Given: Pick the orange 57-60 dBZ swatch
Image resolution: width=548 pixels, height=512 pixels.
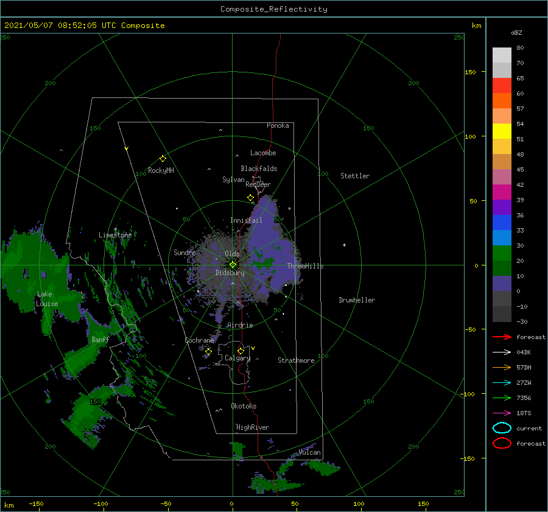Looking at the screenshot, I should 502,101.
